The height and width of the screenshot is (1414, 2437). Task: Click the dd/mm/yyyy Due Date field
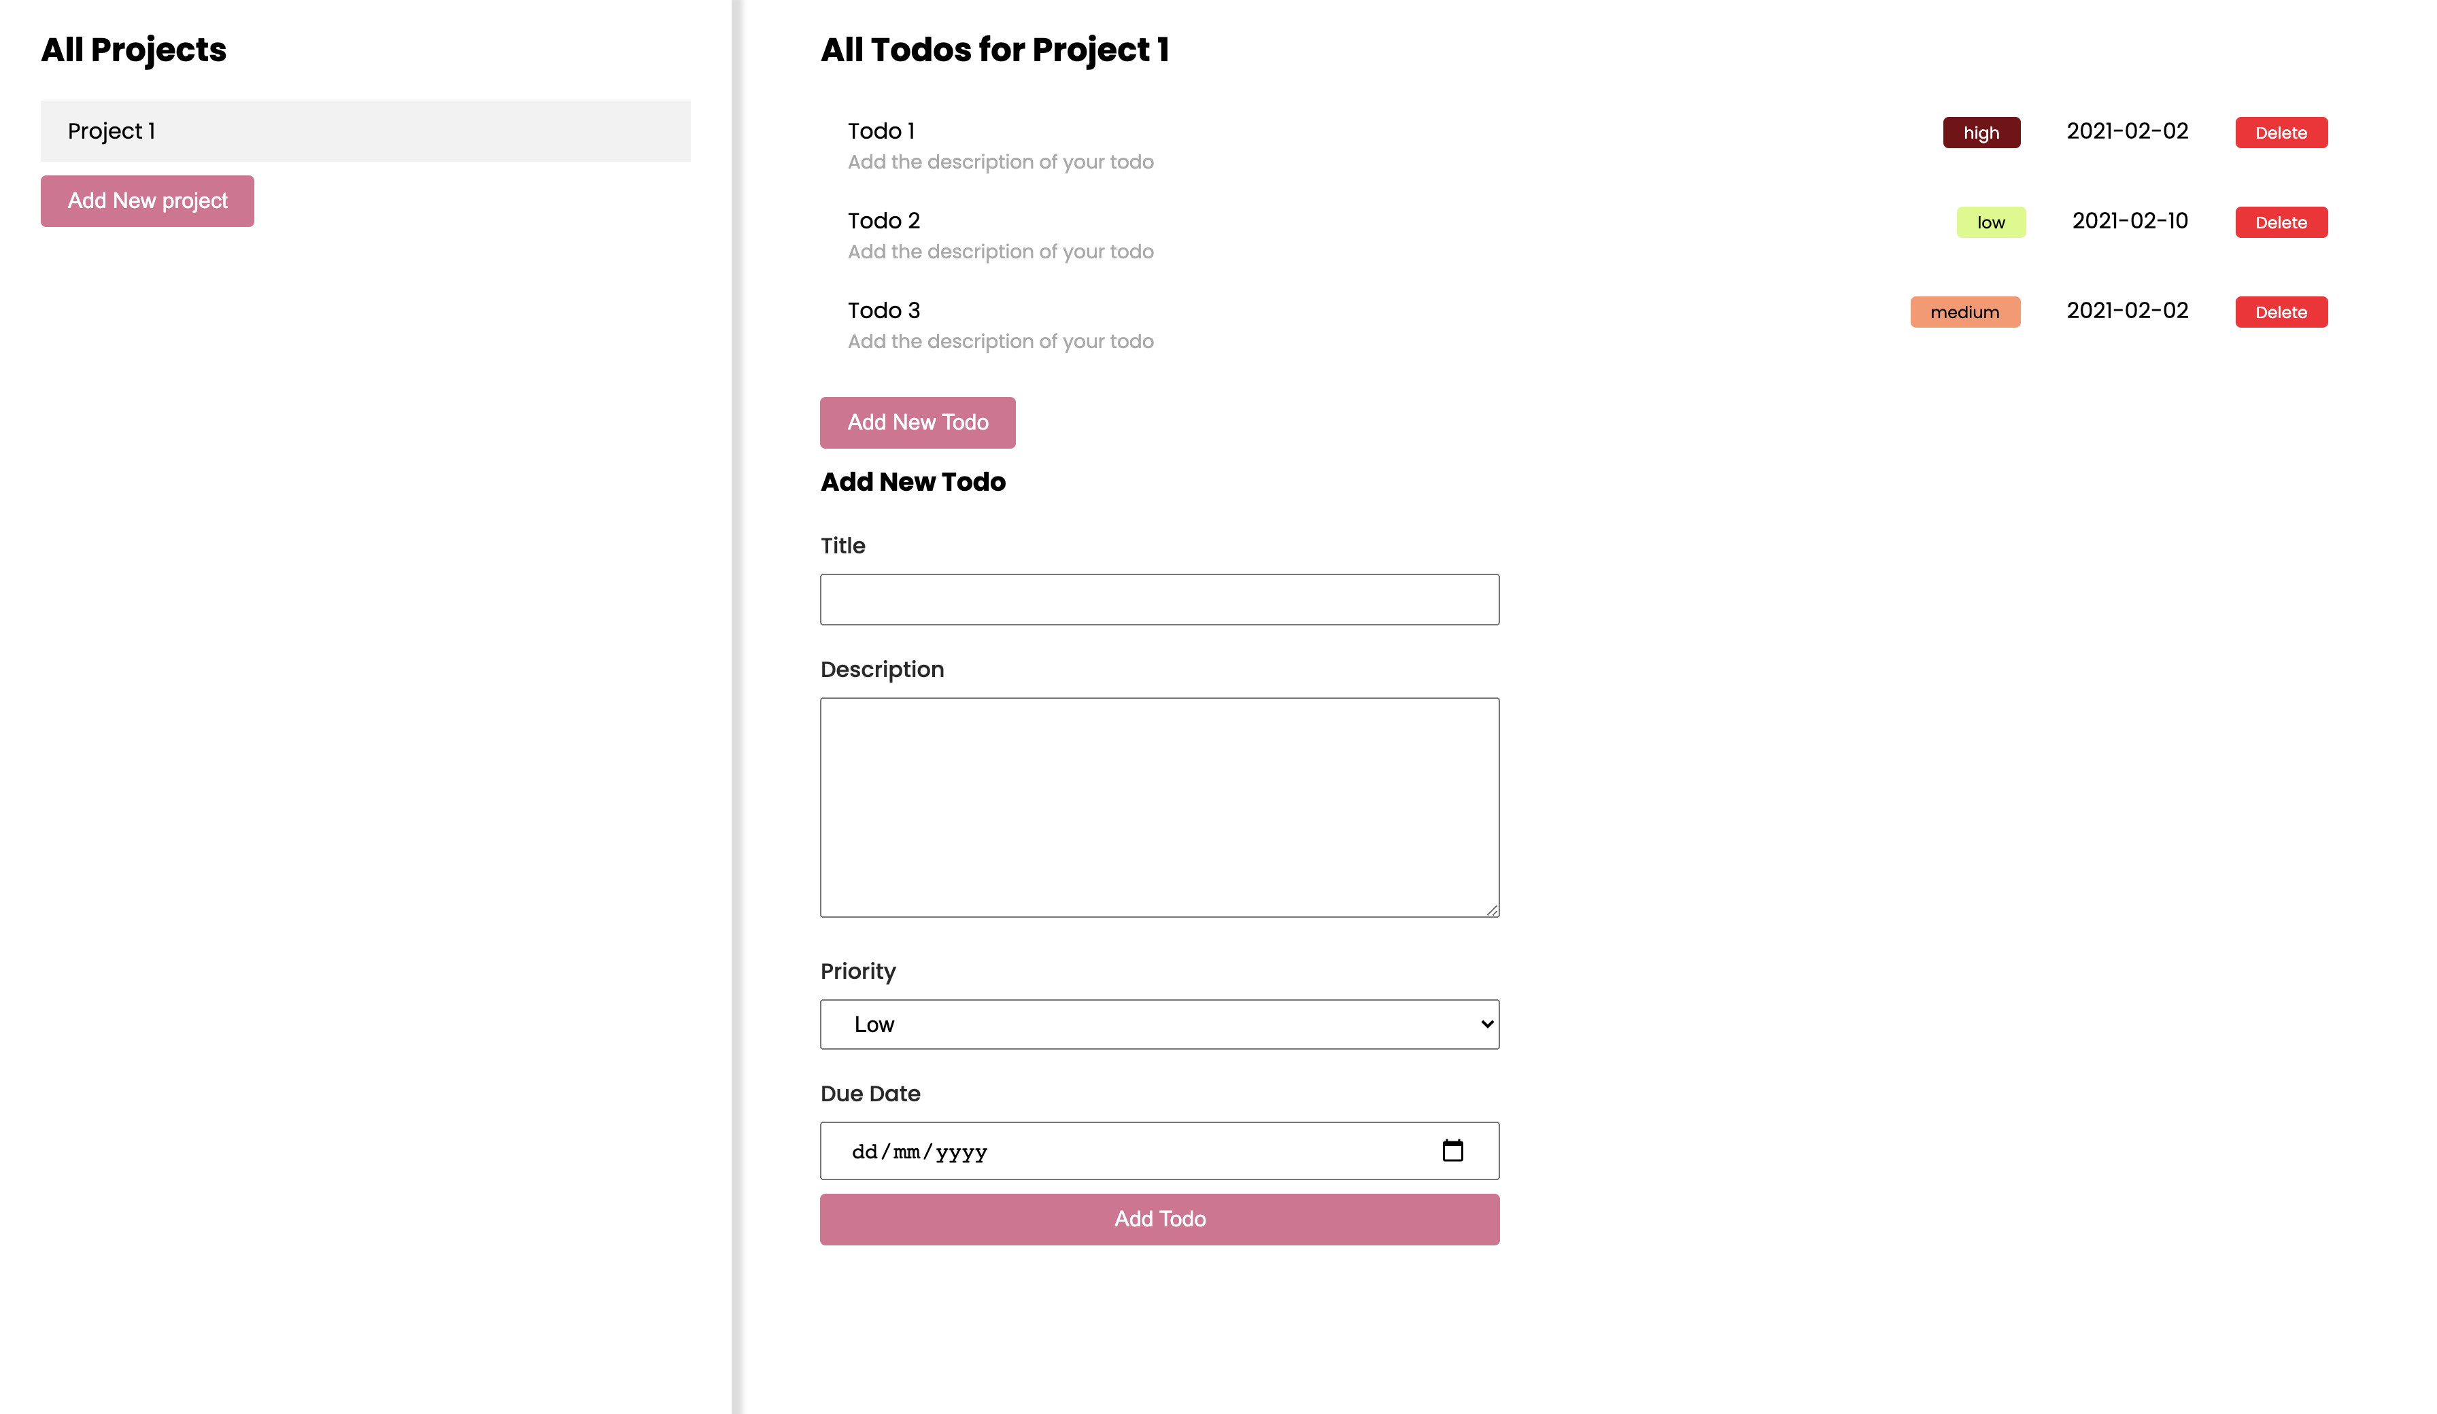click(x=1159, y=1151)
